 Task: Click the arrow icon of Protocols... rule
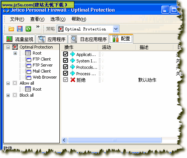72,67
